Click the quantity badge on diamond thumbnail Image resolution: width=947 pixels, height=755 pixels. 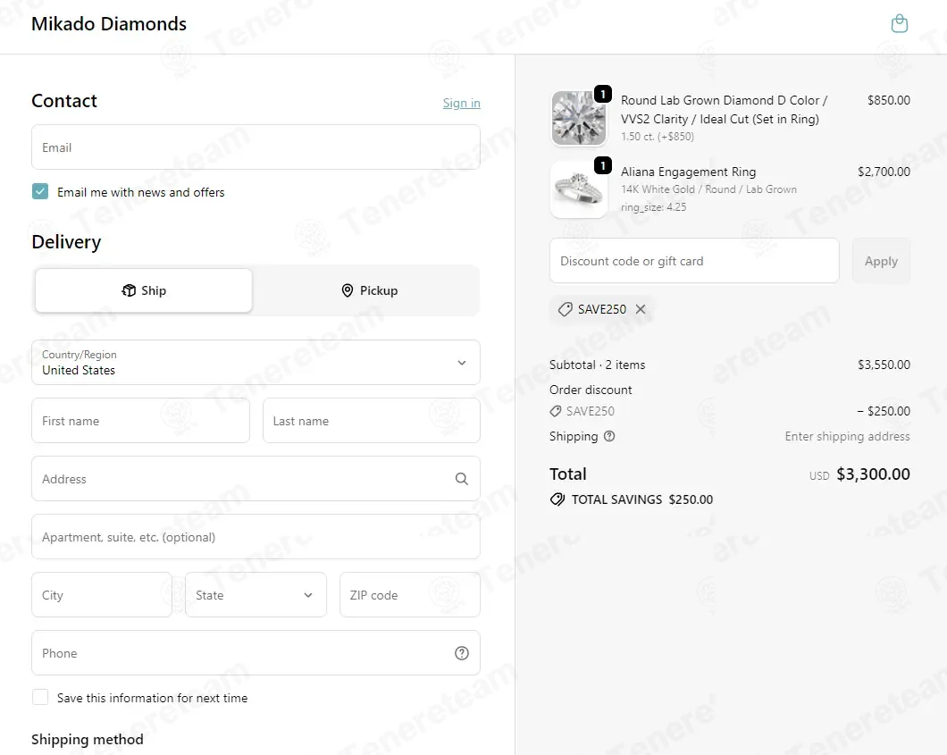click(x=603, y=94)
